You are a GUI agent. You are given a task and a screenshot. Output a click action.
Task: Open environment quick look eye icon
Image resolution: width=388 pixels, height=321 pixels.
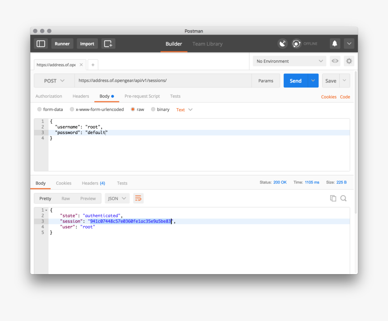tap(335, 61)
